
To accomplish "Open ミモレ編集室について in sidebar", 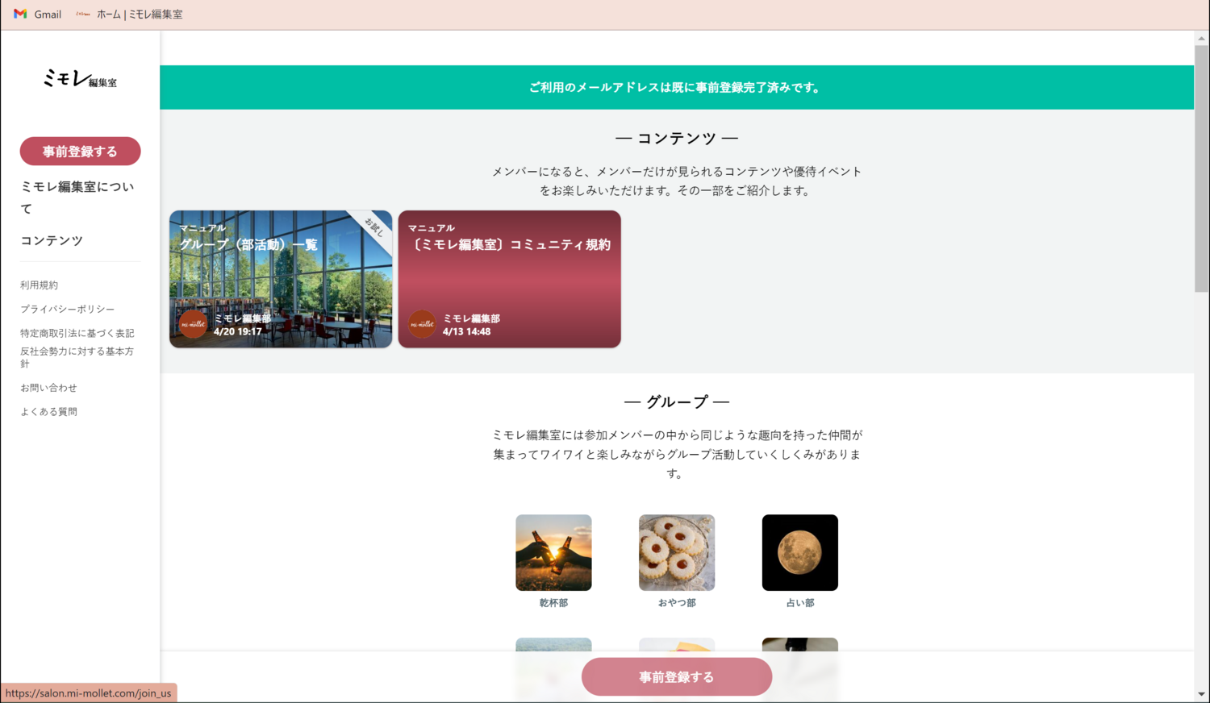I will (77, 198).
